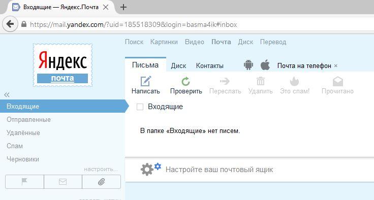Screen dimensions: 374x200
Task: Switch to the Диск tab
Action: (178, 65)
